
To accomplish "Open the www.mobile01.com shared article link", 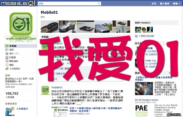I will pyautogui.click(x=79, y=114).
